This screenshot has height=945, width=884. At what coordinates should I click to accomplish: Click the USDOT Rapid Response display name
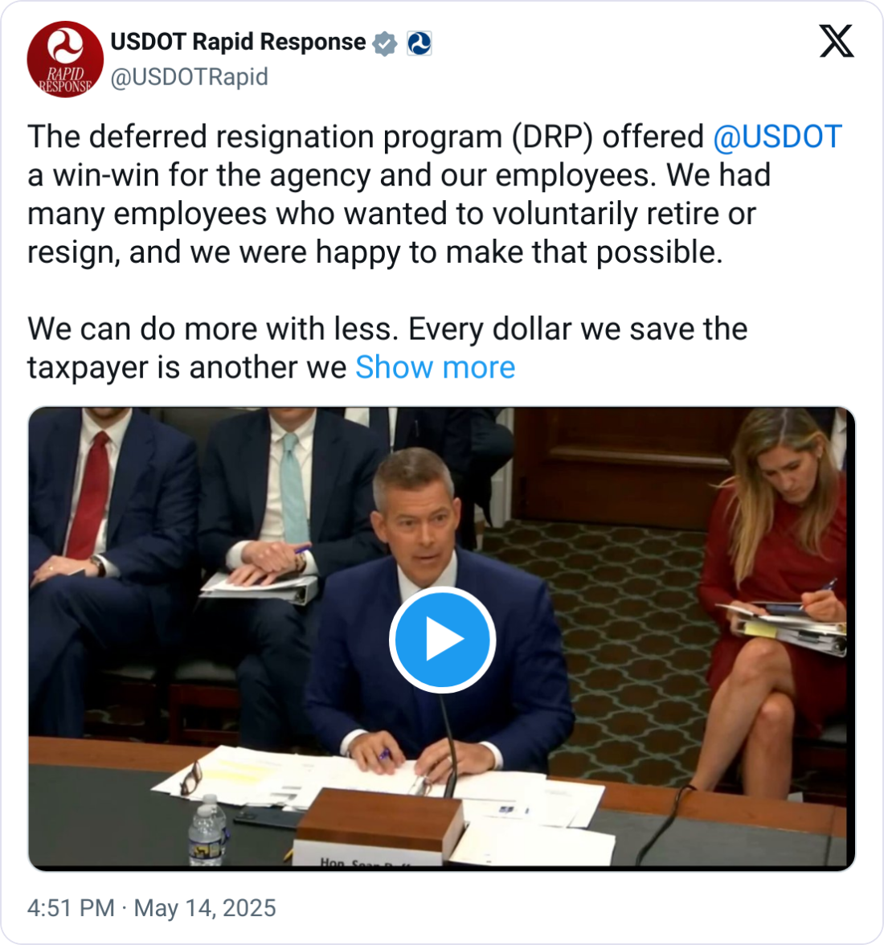[x=238, y=42]
